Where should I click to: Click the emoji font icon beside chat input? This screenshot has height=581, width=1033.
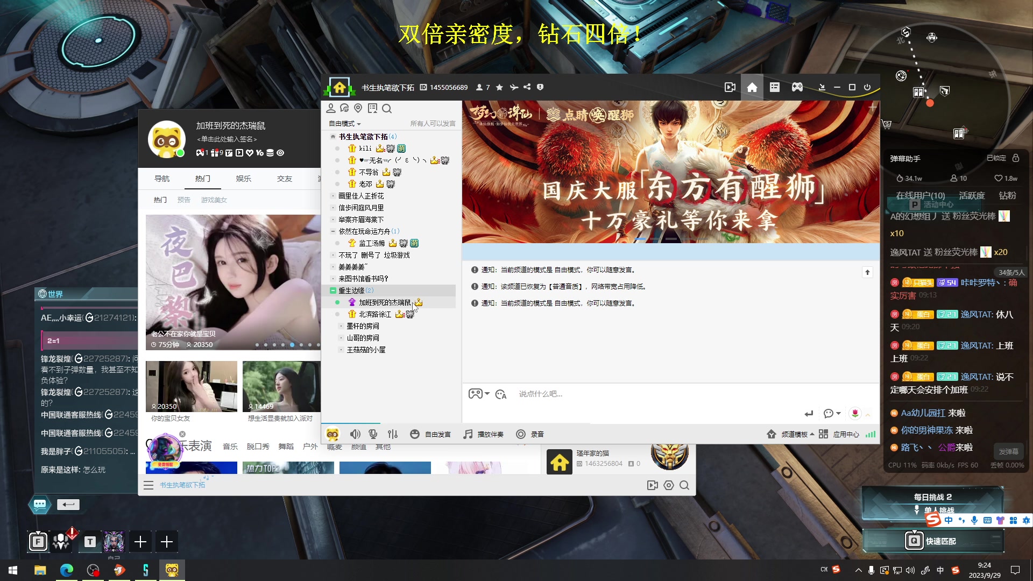[x=501, y=394]
